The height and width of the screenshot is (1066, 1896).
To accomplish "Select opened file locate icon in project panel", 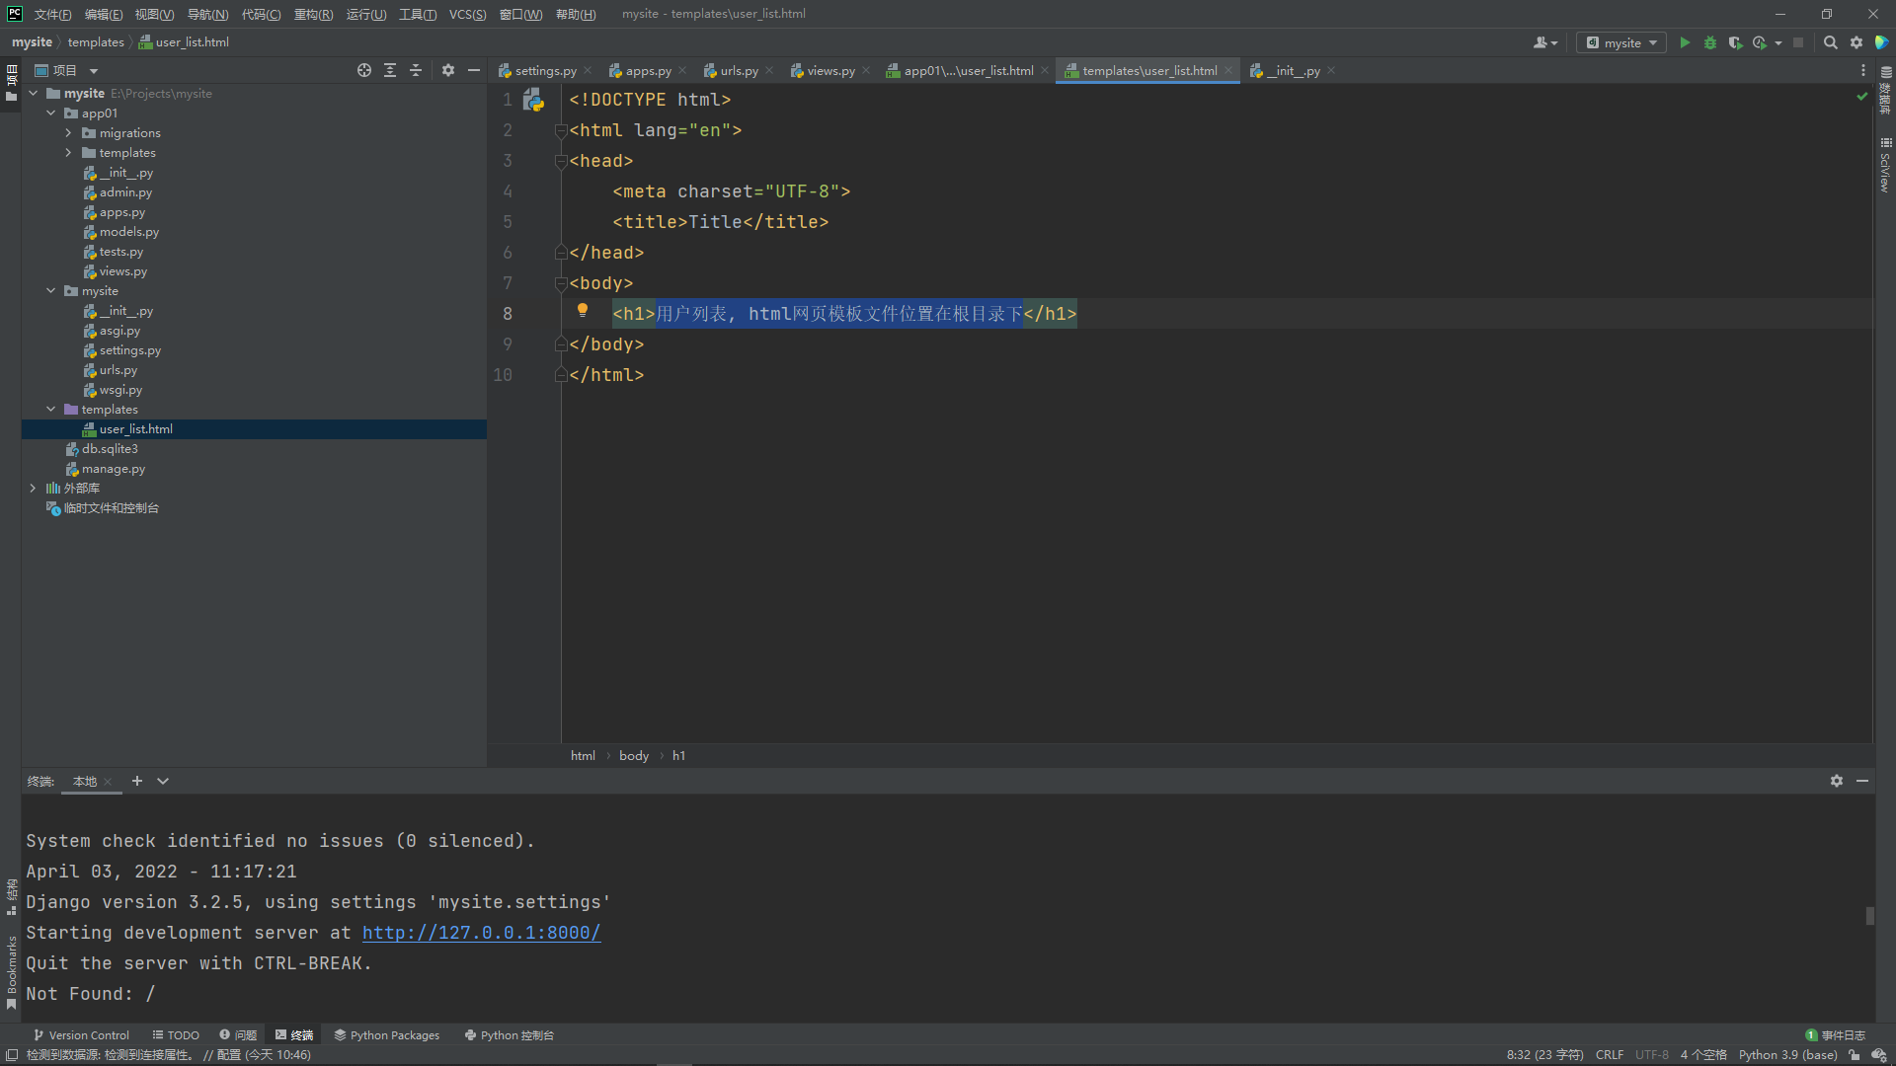I will [x=364, y=70].
